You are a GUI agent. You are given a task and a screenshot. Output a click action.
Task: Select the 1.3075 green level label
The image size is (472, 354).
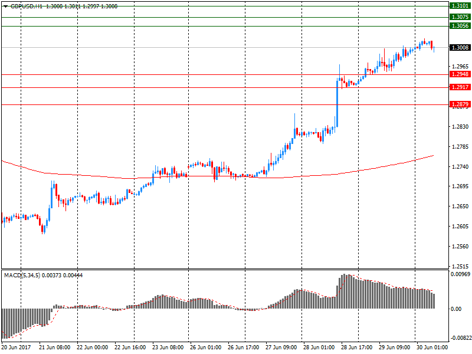click(460, 17)
